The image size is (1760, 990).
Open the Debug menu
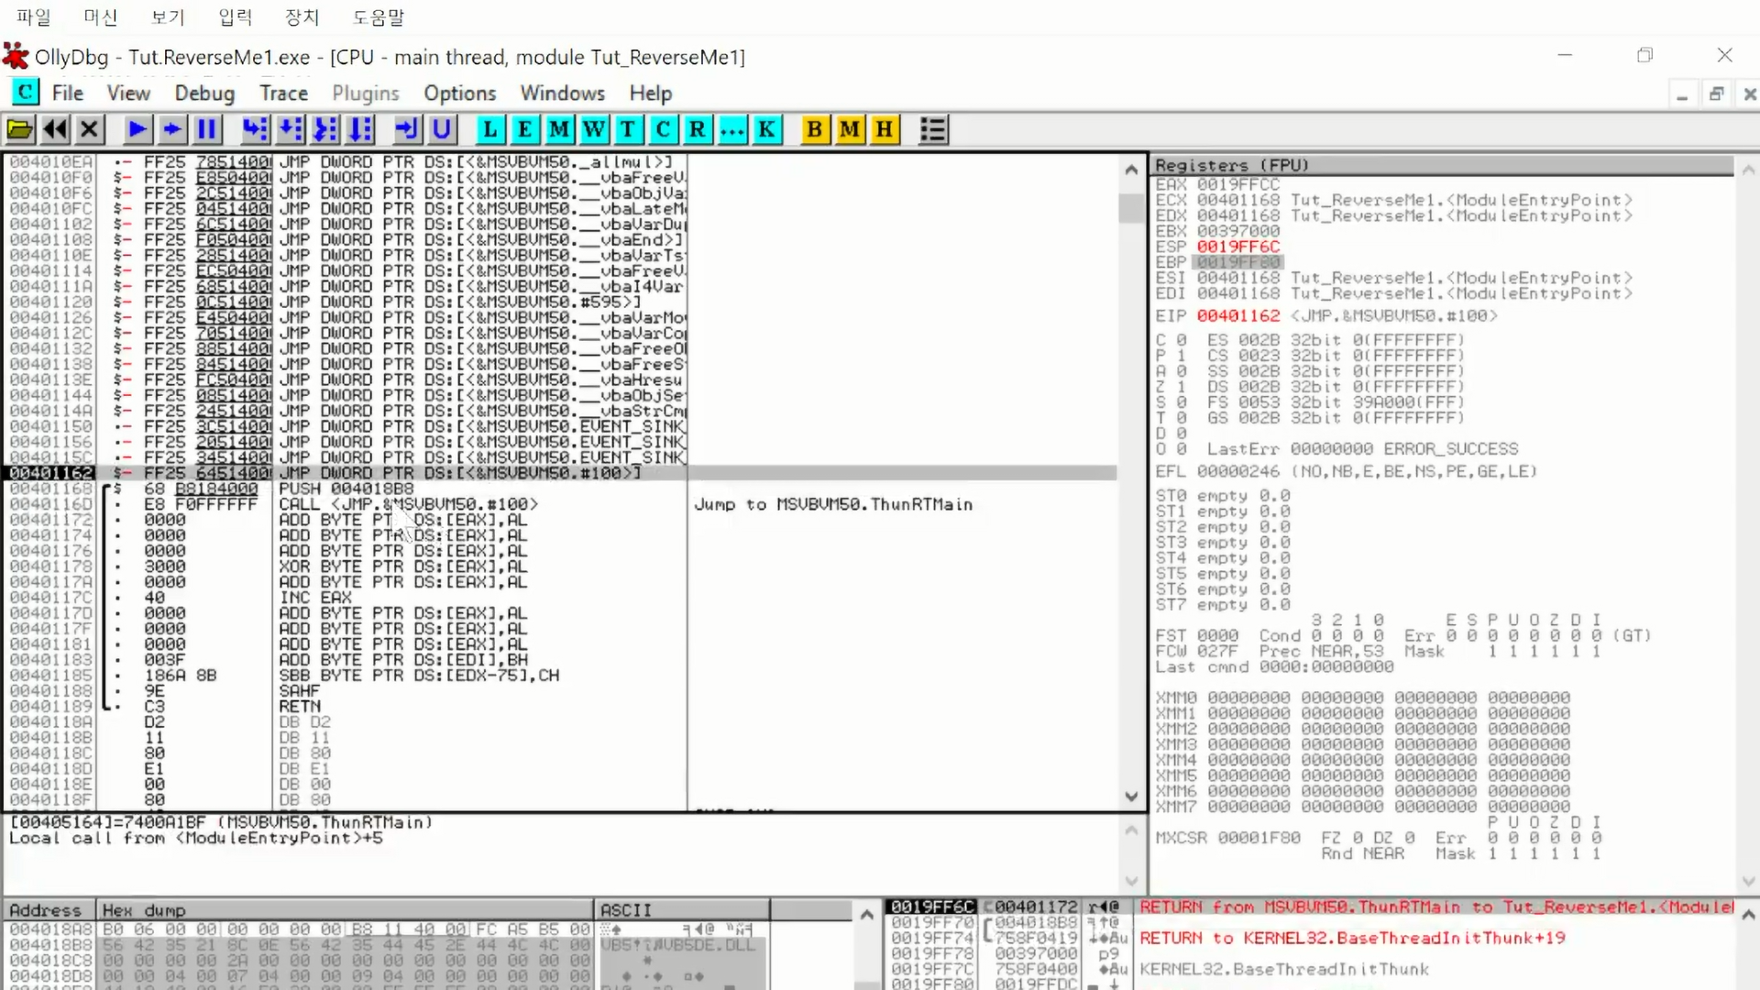[x=204, y=93]
